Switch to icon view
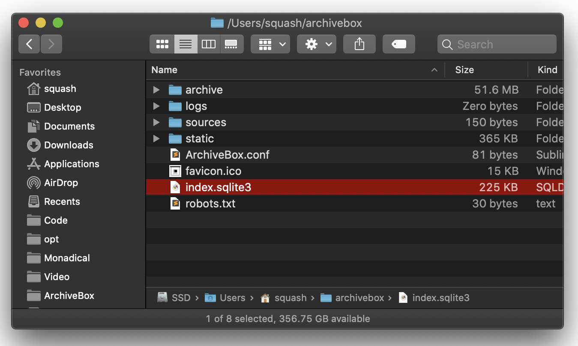 (x=162, y=44)
